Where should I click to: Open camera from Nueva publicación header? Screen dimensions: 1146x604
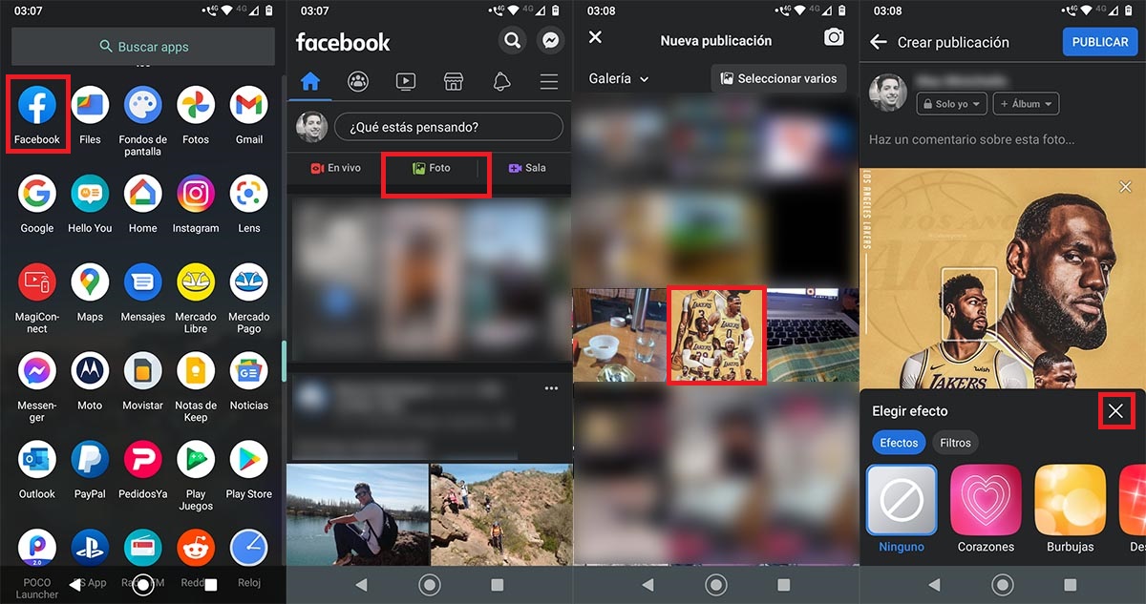pyautogui.click(x=835, y=37)
